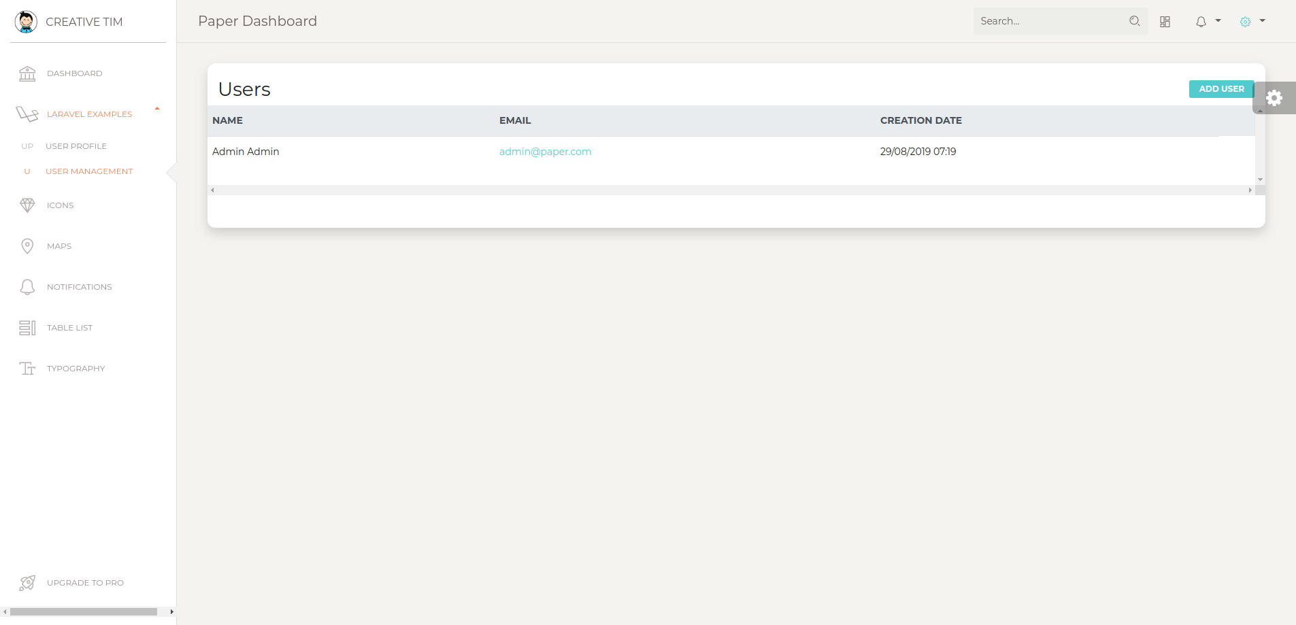Screen dimensions: 1296x625
Task: Click the Typography icon in sidebar
Action: click(27, 369)
